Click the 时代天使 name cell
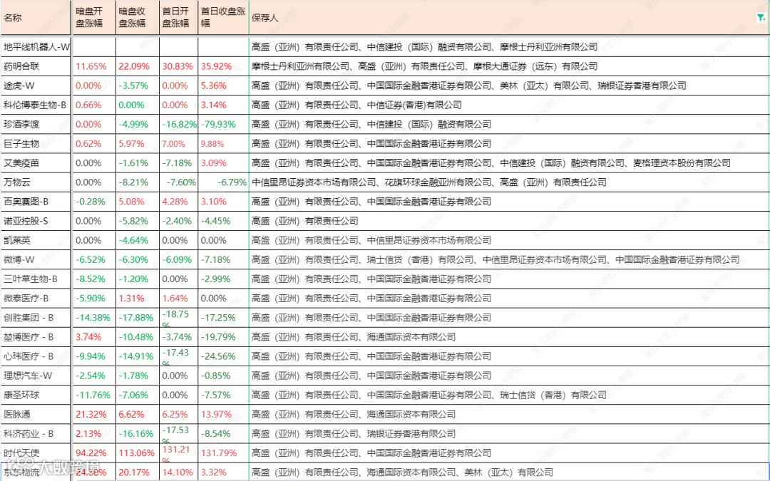 coord(36,453)
